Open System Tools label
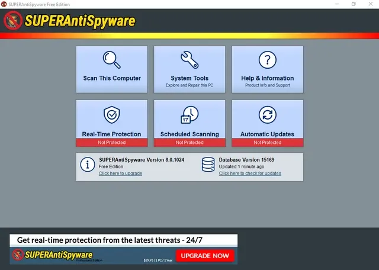This screenshot has height=270, width=379. click(189, 78)
